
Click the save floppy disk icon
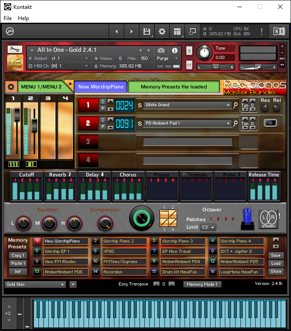[147, 31]
